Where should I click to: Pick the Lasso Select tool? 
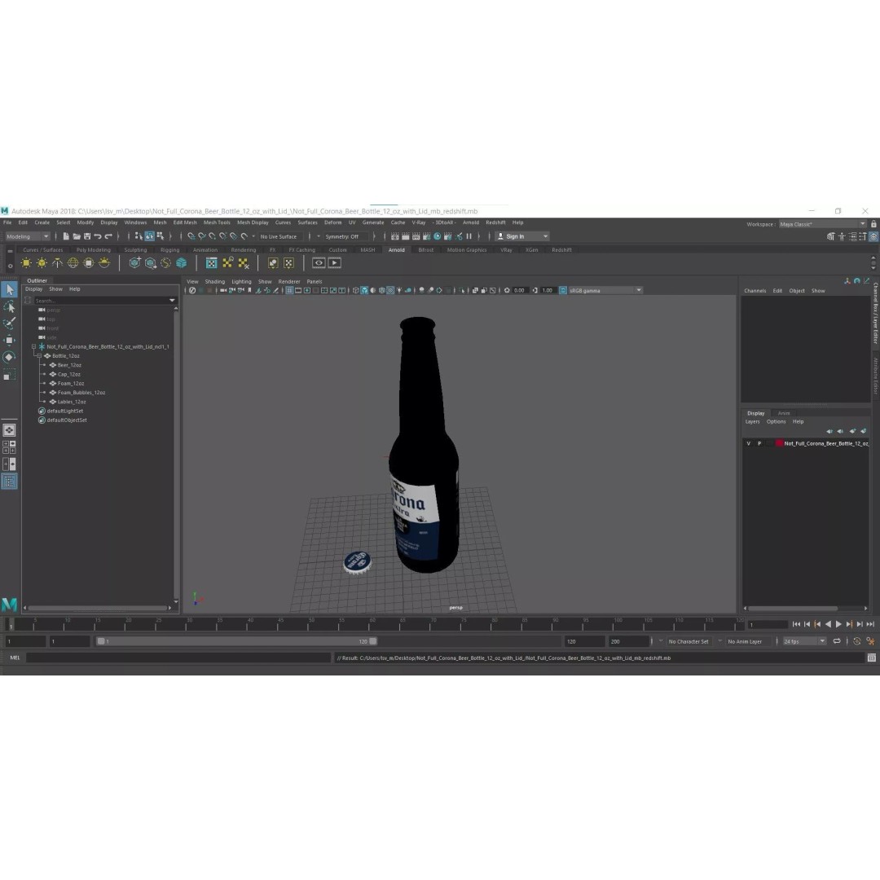tap(10, 306)
